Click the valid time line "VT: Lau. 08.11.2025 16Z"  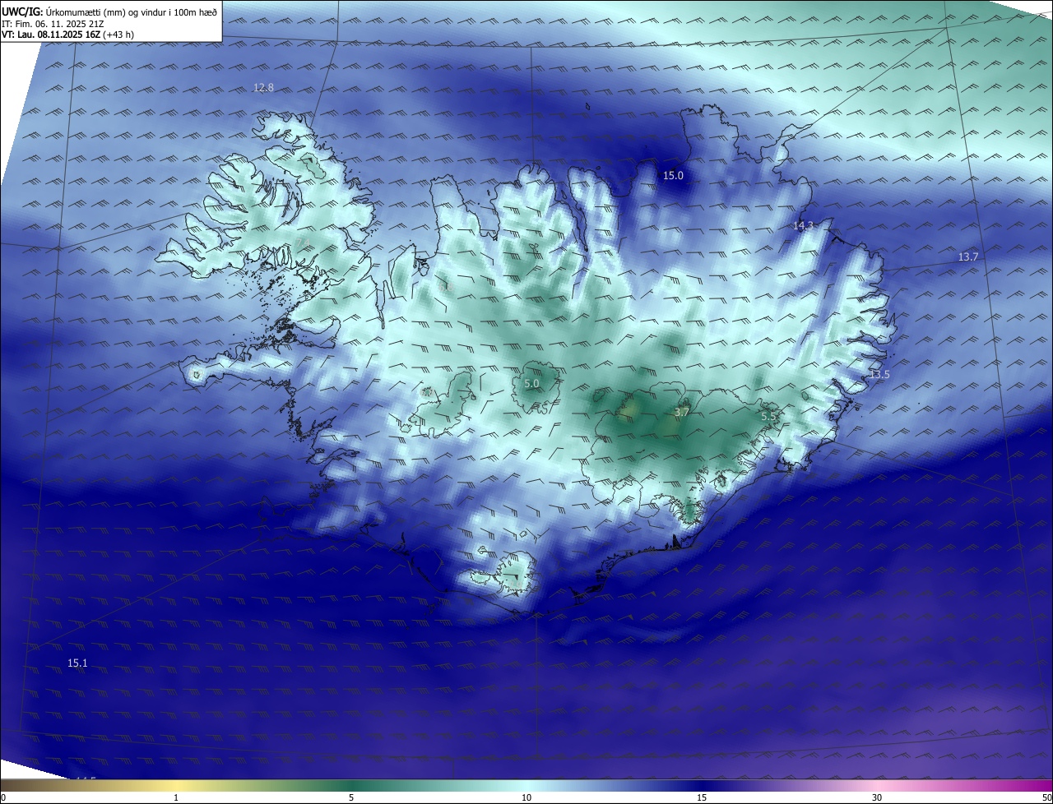coord(50,35)
